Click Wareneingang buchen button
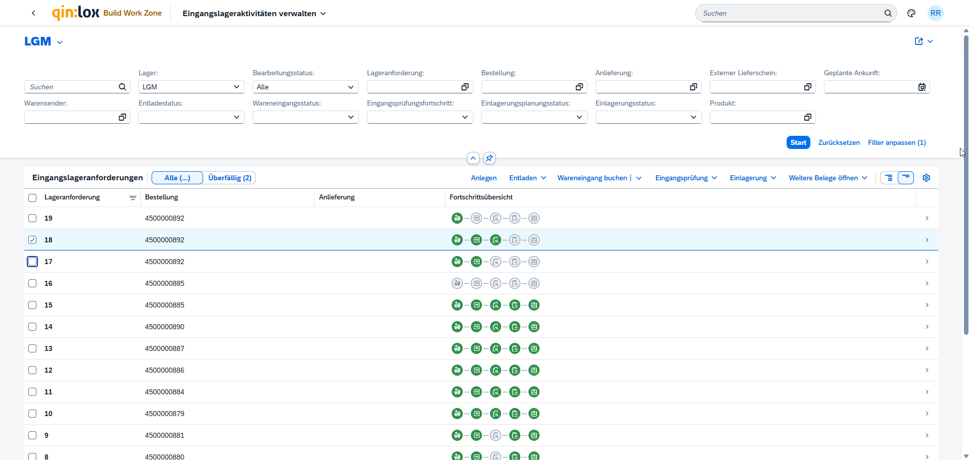The height and width of the screenshot is (460, 970). click(592, 178)
